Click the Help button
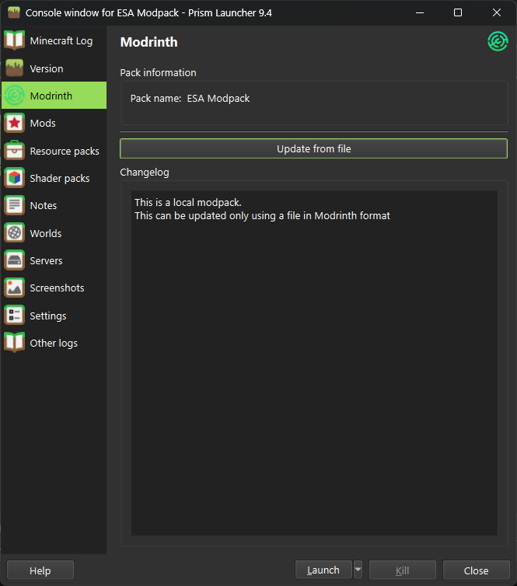The width and height of the screenshot is (517, 586). pyautogui.click(x=40, y=570)
